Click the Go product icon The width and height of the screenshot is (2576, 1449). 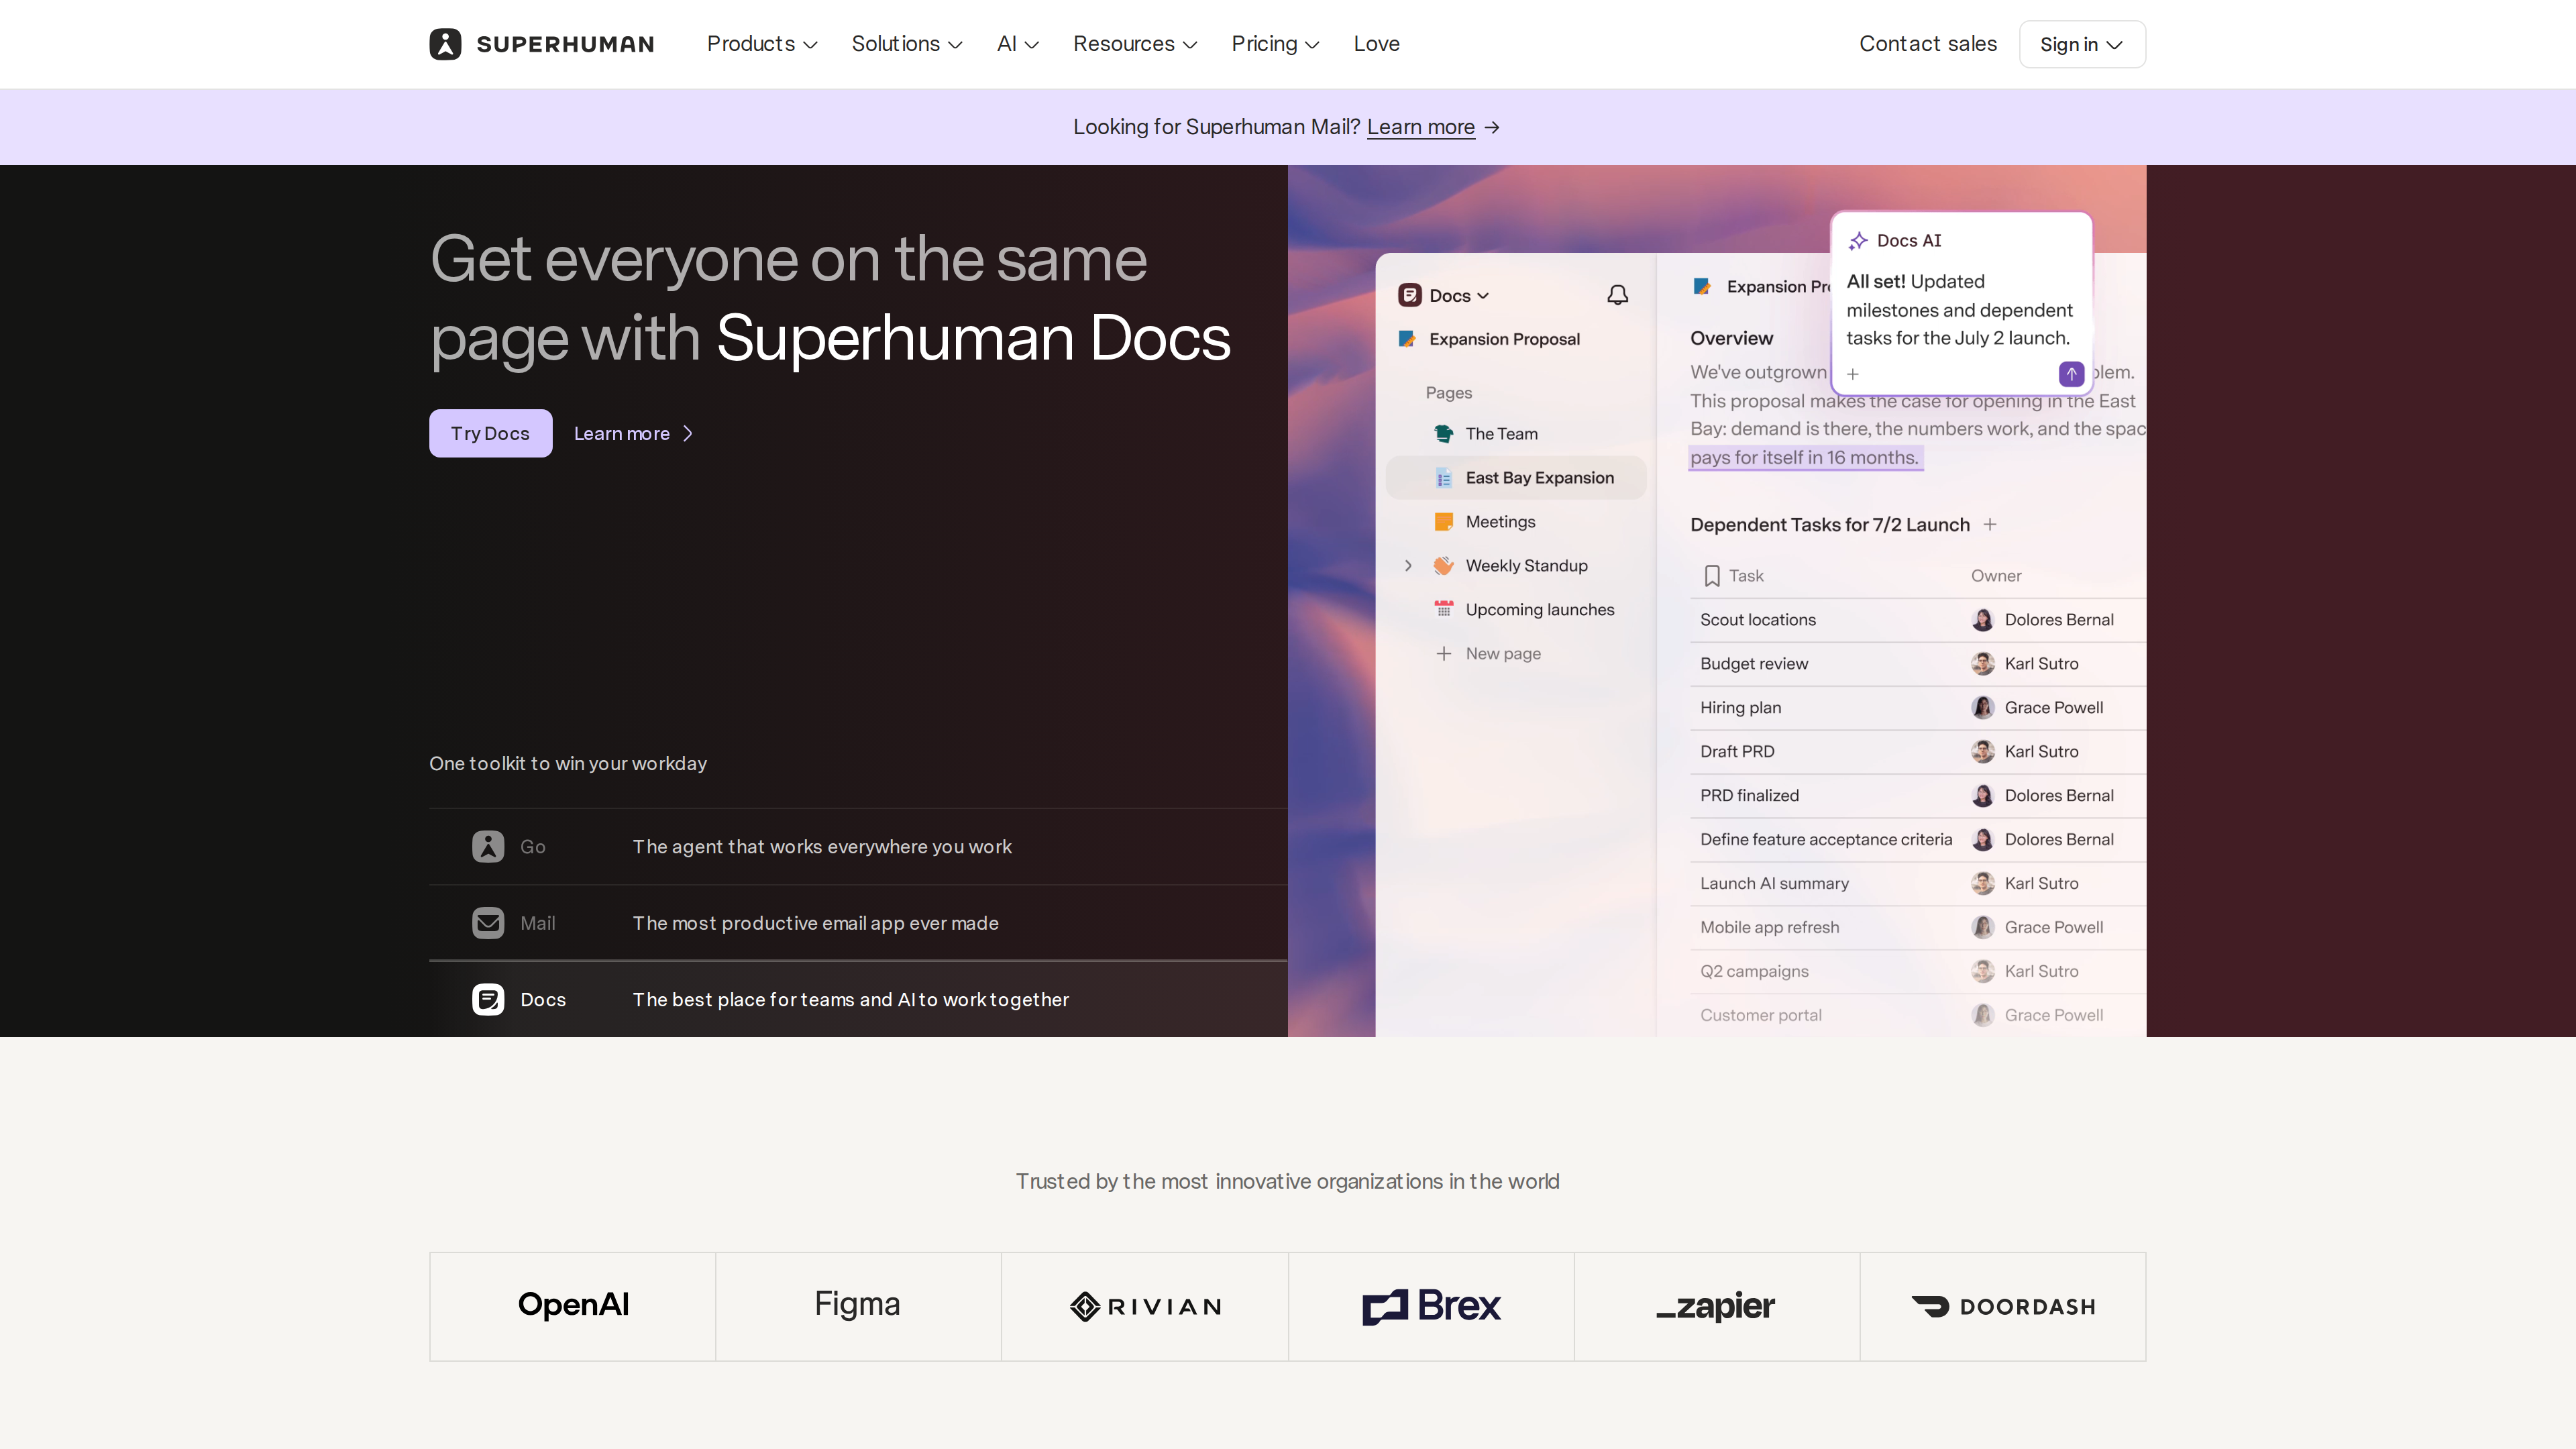pyautogui.click(x=488, y=846)
